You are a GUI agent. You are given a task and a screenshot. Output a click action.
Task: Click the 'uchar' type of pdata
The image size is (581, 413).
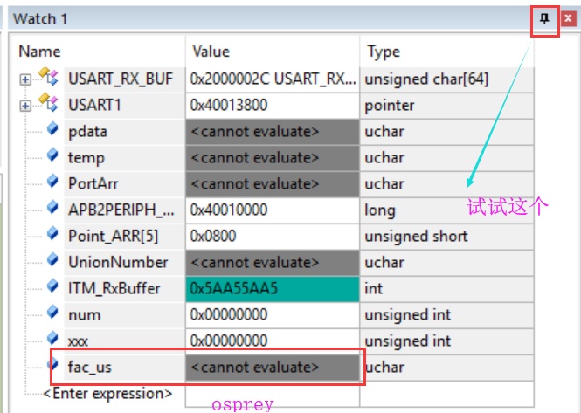[x=446, y=132]
